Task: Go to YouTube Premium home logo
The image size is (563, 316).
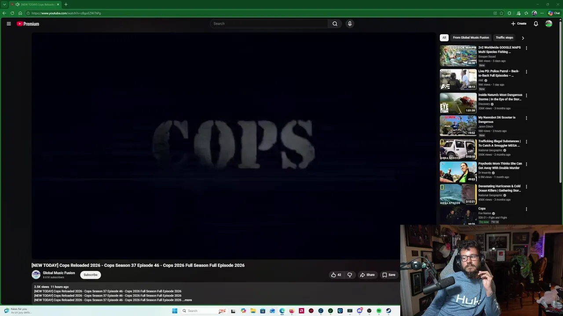Action: (28, 24)
